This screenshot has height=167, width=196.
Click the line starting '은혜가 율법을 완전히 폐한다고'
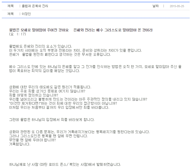(x=60, y=54)
